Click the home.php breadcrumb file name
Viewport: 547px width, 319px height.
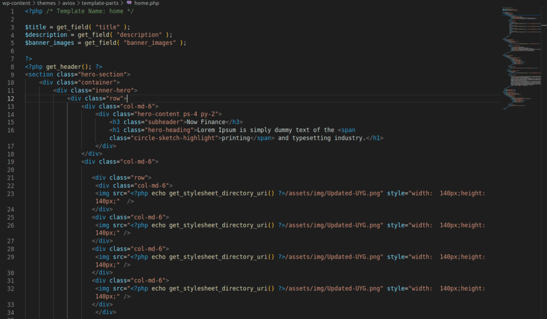[146, 3]
